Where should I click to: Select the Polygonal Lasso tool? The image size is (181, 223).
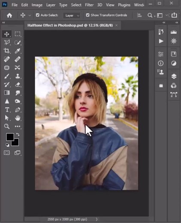7,42
